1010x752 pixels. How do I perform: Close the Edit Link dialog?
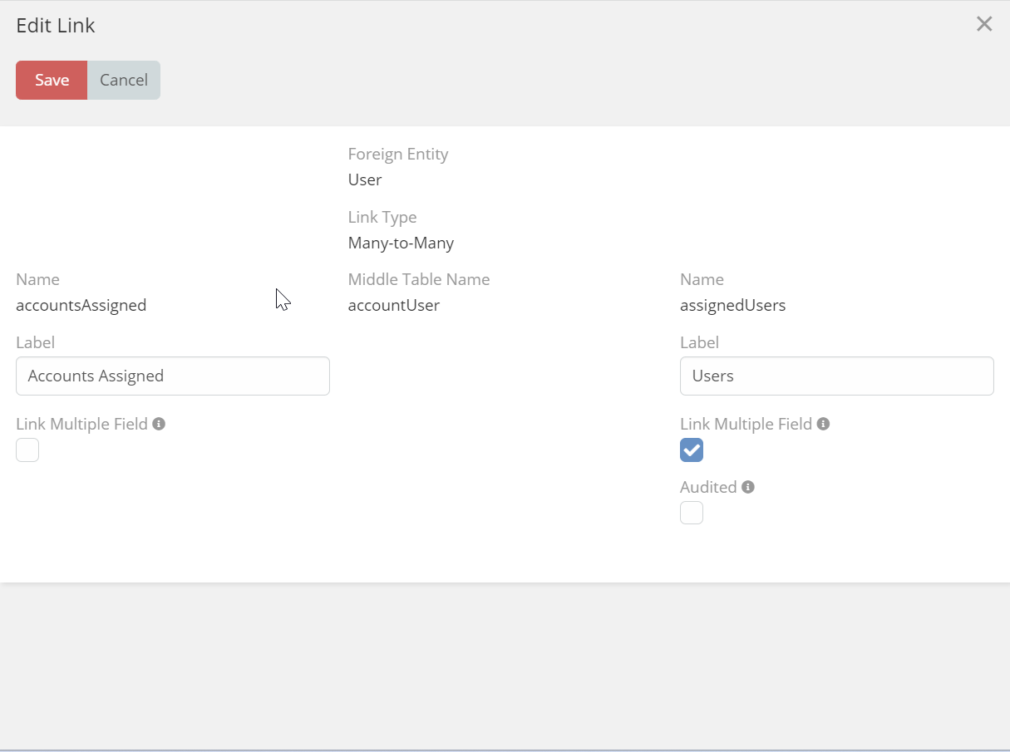click(984, 24)
